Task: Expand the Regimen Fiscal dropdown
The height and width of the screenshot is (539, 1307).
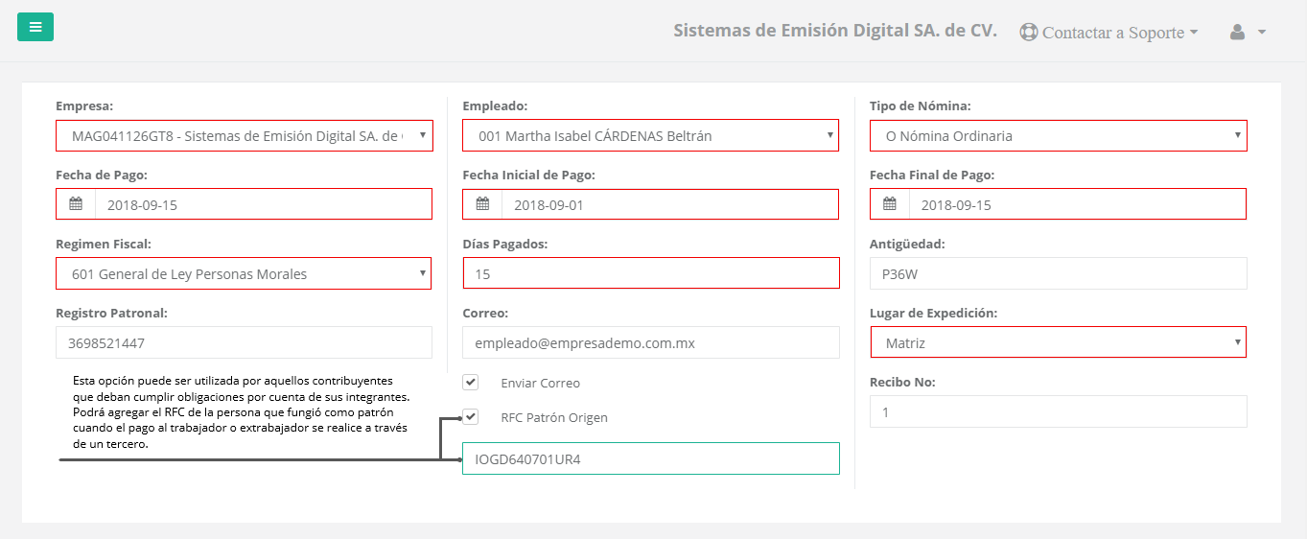Action: (x=244, y=273)
